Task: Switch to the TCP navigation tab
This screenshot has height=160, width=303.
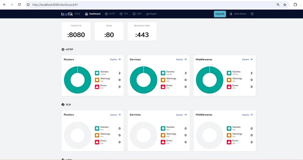Action: (124, 14)
